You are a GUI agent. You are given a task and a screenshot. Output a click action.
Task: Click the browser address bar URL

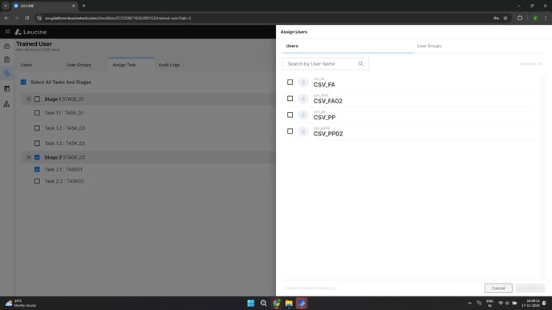(x=118, y=18)
